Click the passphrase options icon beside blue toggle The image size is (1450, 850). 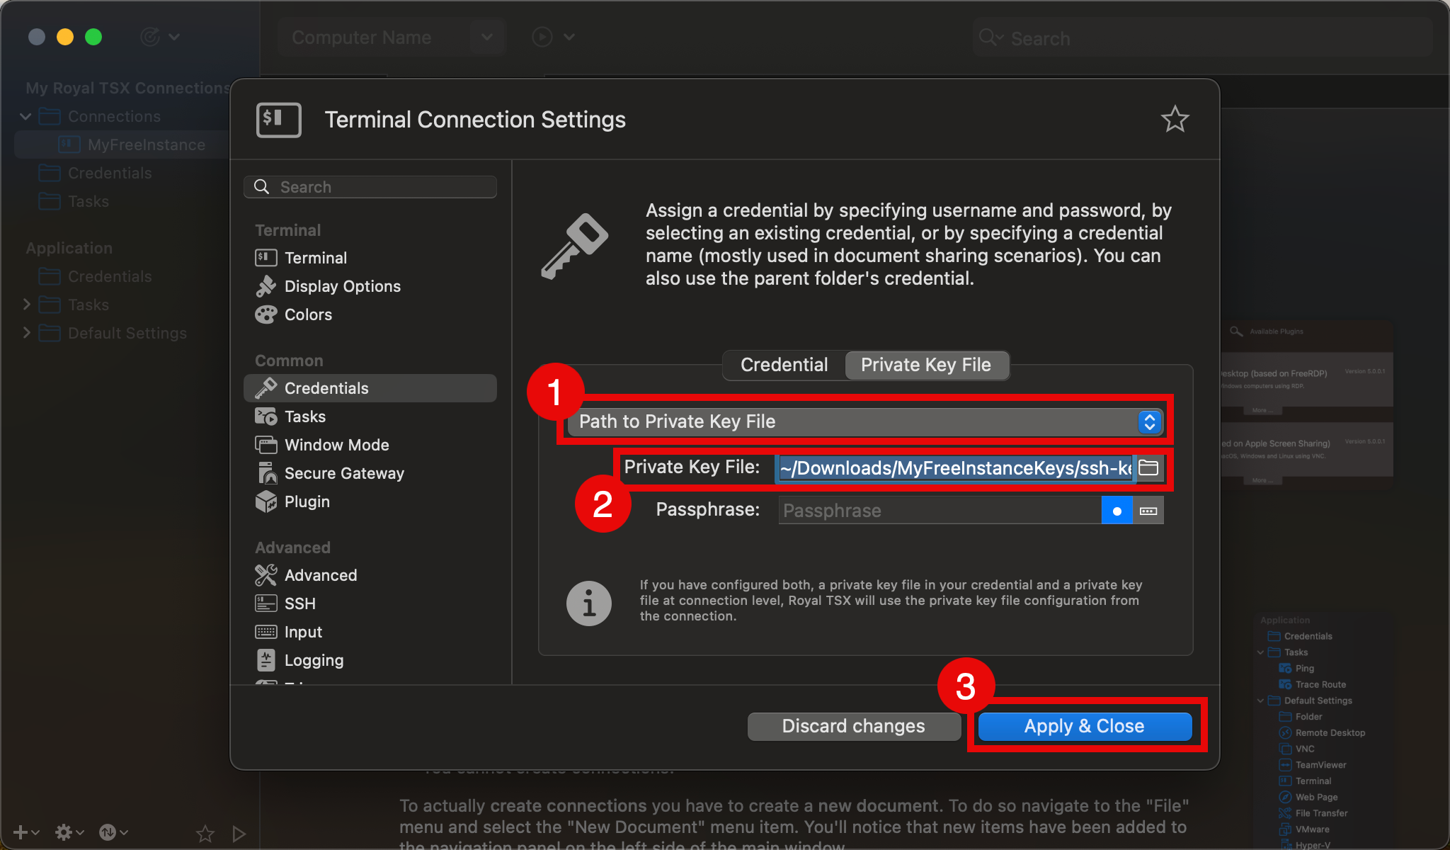1148,511
